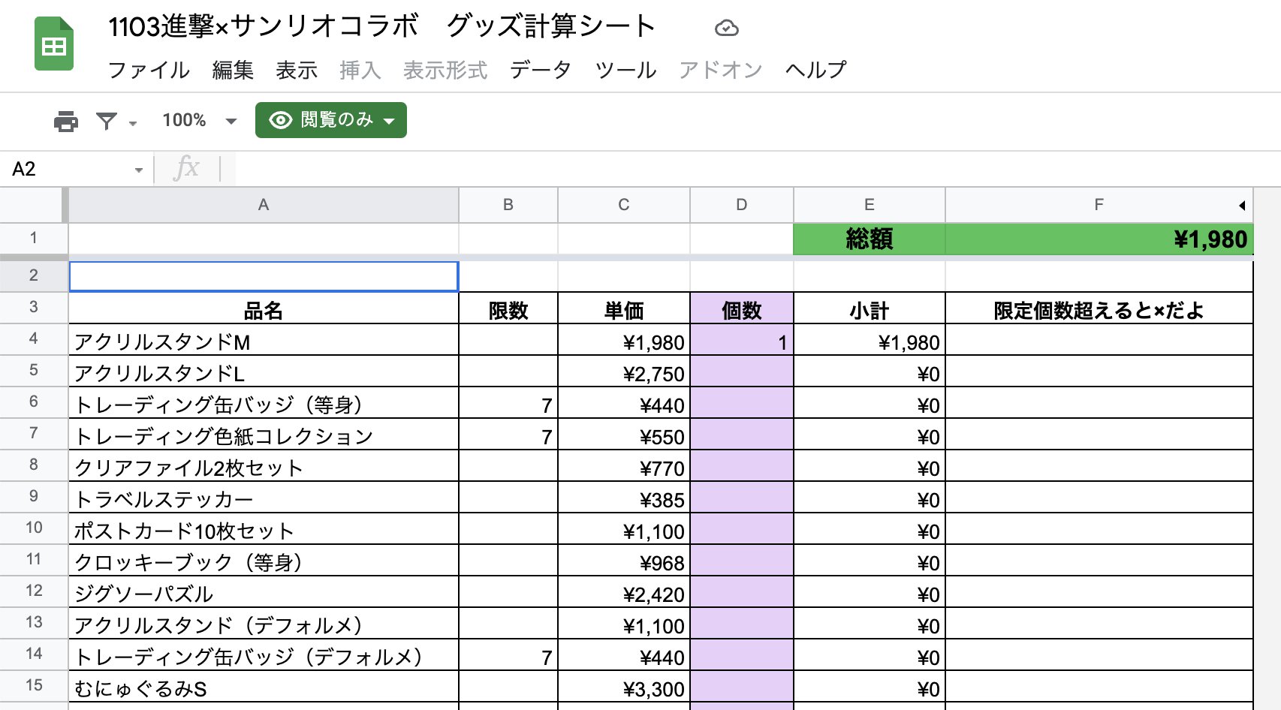1281x710 pixels.
Task: Select the クリアファイル2枚セット cell
Action: (264, 466)
